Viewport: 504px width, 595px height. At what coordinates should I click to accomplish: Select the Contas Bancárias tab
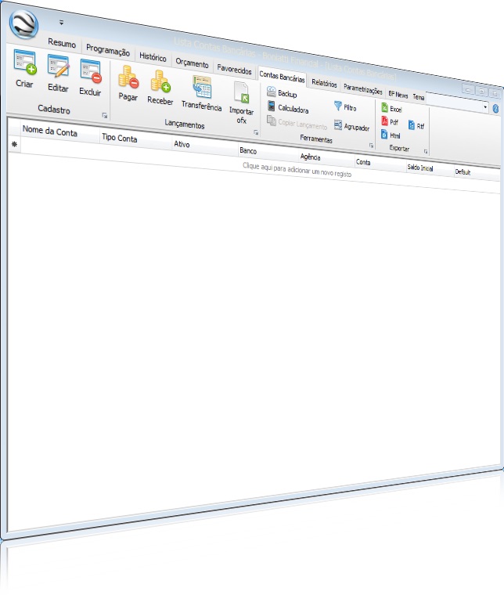pos(282,76)
